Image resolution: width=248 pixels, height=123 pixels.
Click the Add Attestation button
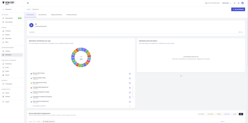[238, 10]
